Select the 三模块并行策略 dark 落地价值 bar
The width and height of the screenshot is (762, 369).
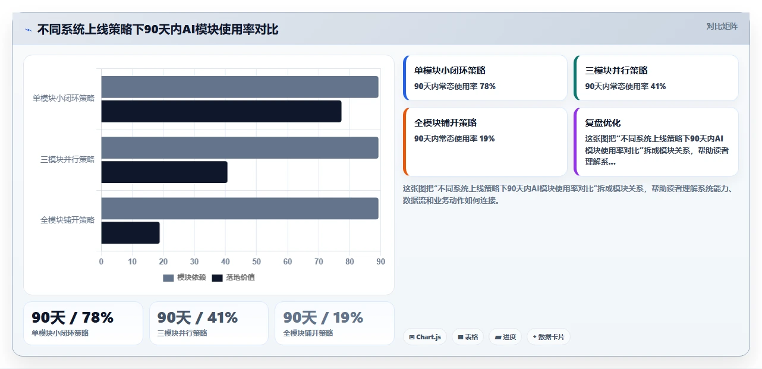pos(164,172)
